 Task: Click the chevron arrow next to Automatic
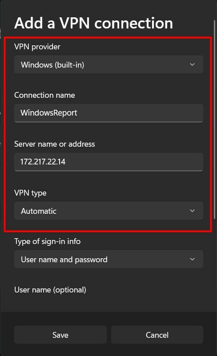click(192, 211)
